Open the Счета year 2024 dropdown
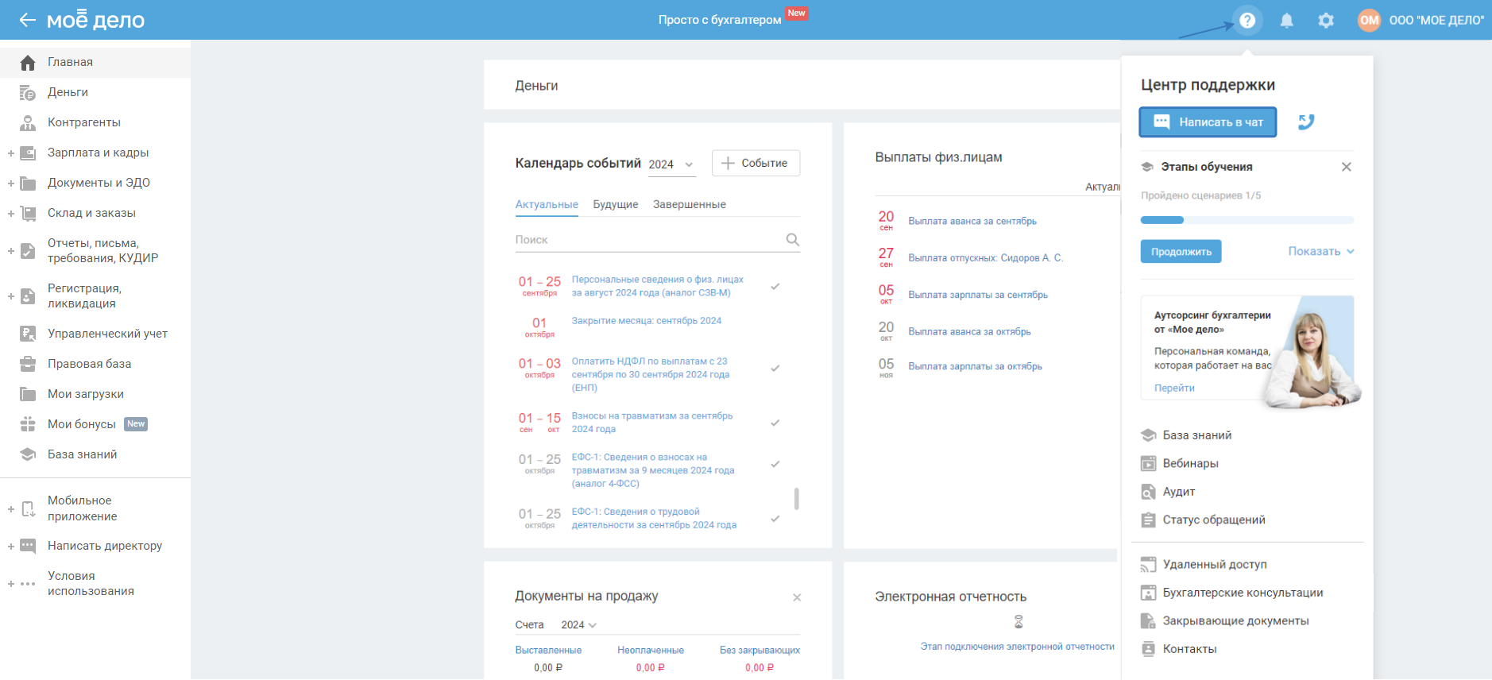 [578, 625]
